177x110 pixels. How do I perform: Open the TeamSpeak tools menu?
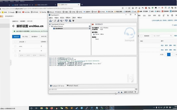(x=74, y=18)
